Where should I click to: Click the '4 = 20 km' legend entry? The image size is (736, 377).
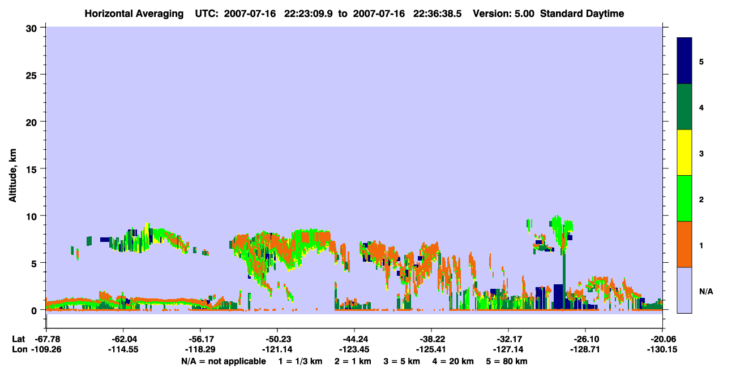(x=454, y=361)
